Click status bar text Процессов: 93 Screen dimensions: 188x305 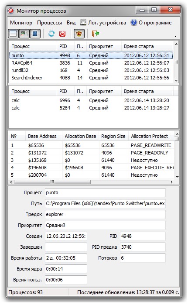pos(25,292)
